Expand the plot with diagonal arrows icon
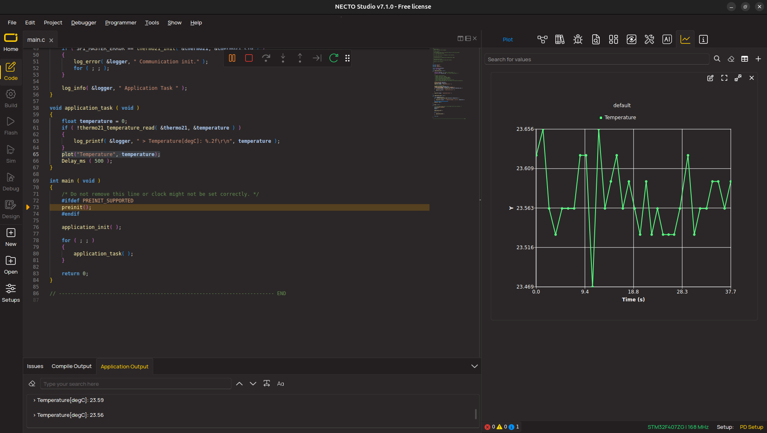The image size is (767, 433). pos(738,78)
